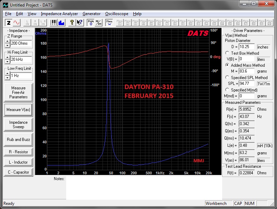Click the Test Lead Resistance R(t) field

246,173
